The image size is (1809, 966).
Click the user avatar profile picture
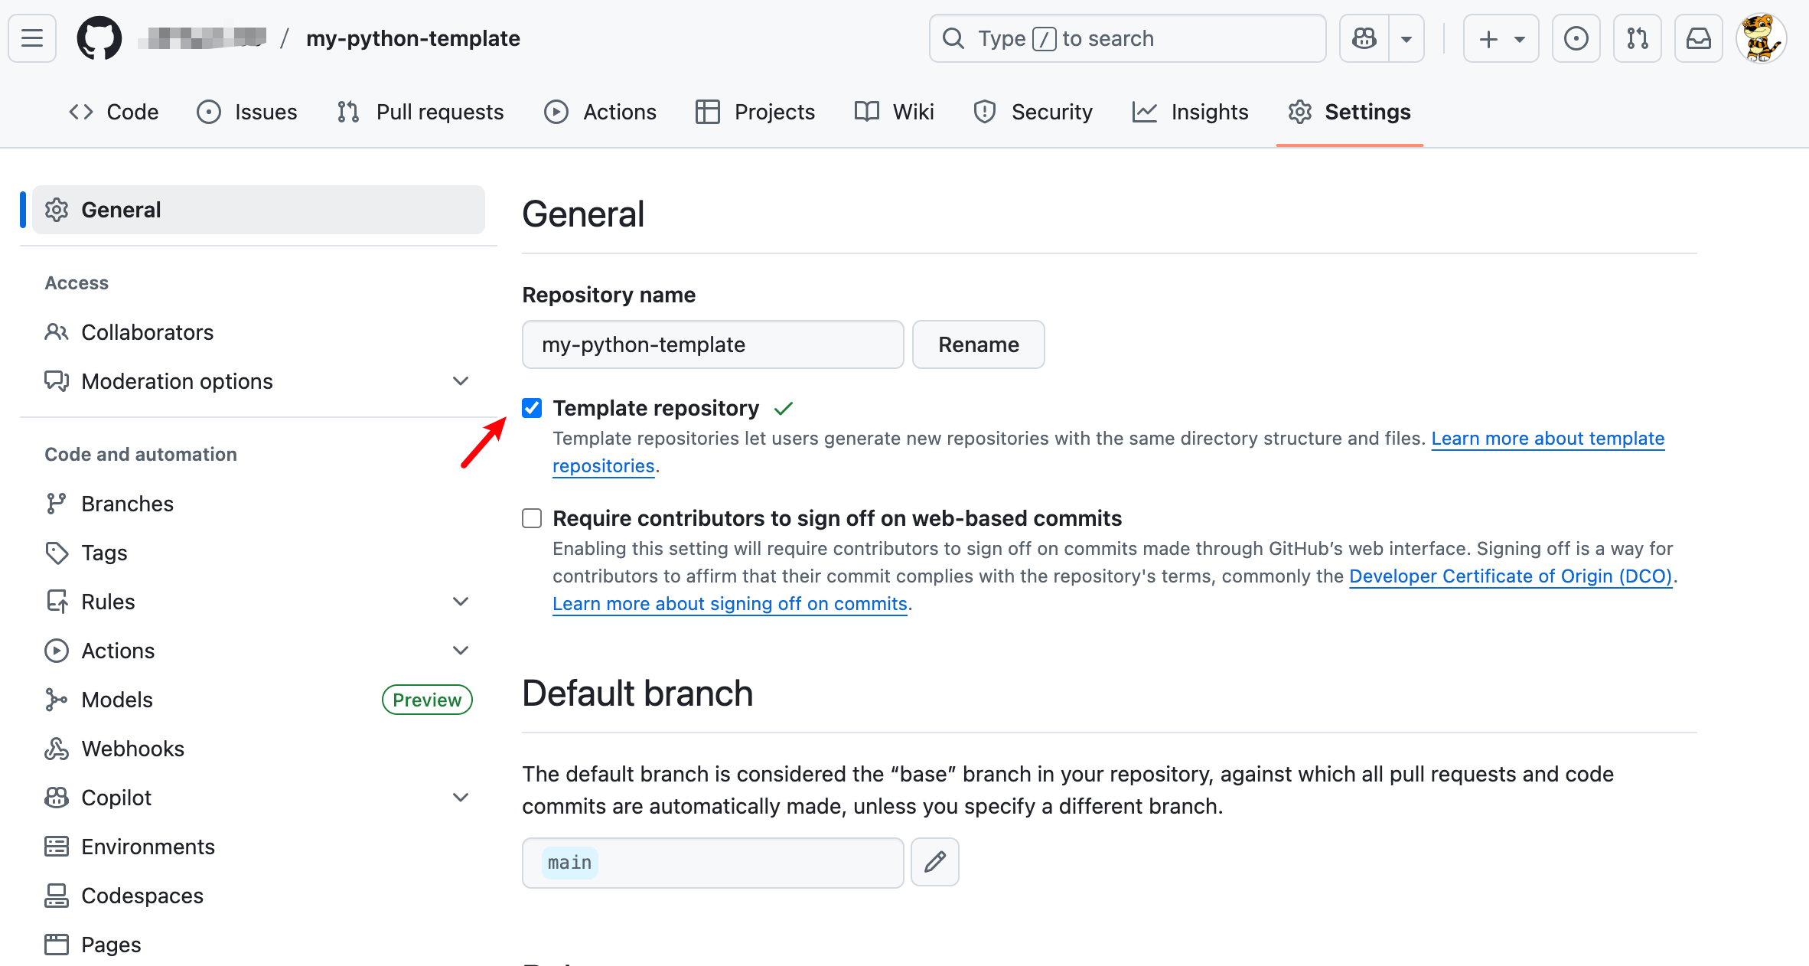click(x=1760, y=38)
